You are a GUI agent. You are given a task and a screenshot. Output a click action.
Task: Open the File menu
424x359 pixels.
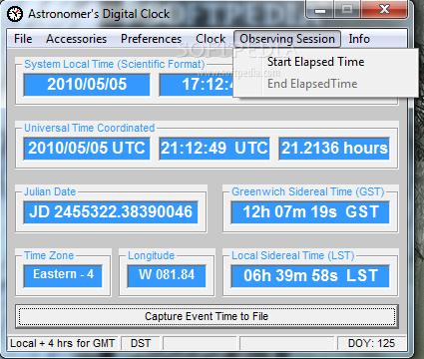(23, 39)
